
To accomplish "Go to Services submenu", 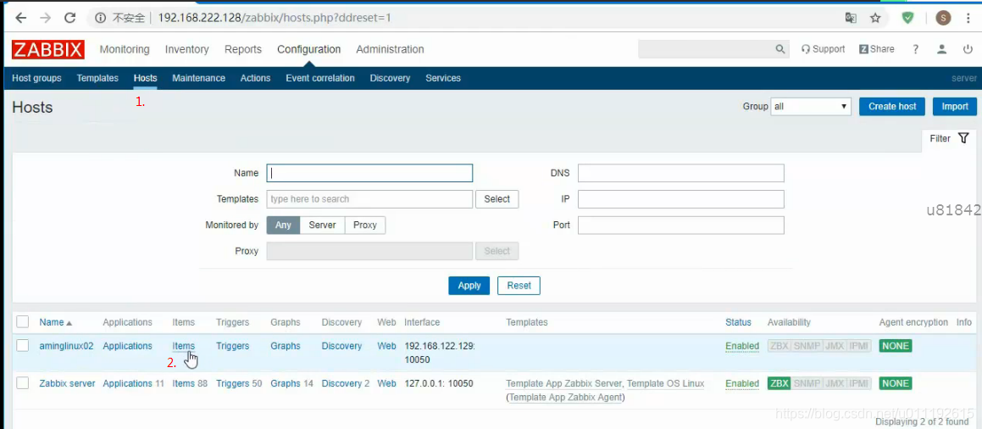I will tap(443, 78).
